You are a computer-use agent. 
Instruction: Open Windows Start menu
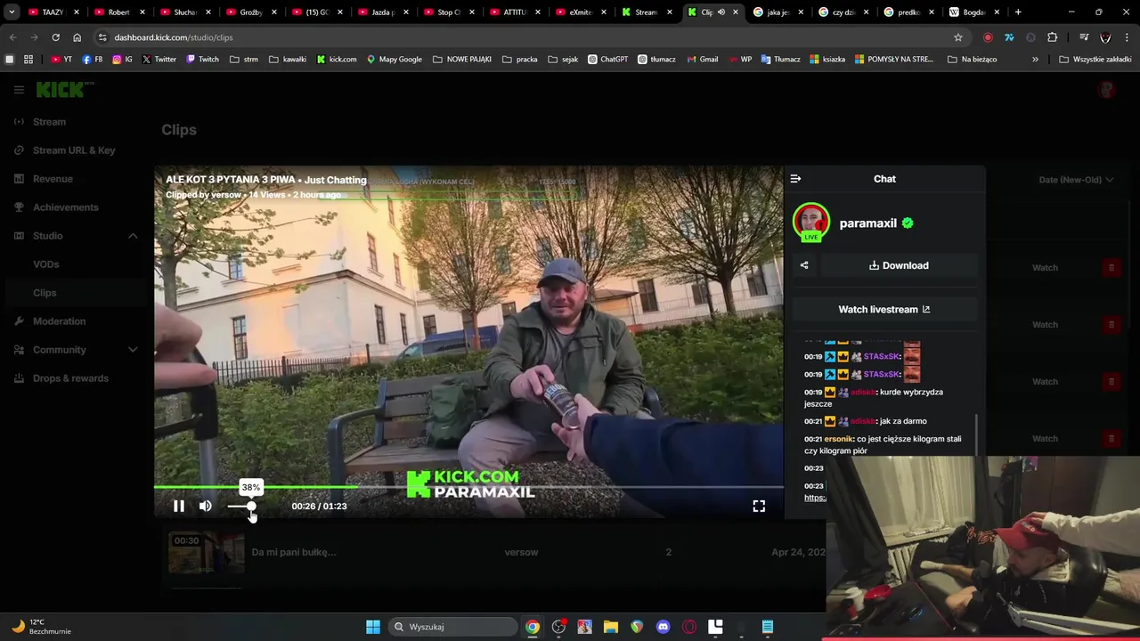click(x=373, y=627)
